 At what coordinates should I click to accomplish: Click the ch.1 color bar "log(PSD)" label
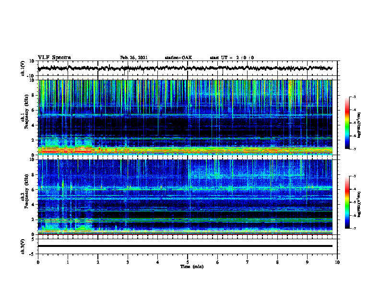pyautogui.click(x=359, y=125)
